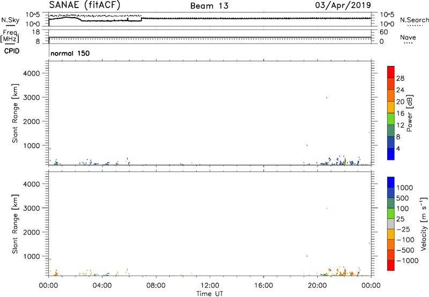This screenshot has height=297, width=429.
Task: Click the grey -25 to 25 velocity segment
Action: pos(391,224)
